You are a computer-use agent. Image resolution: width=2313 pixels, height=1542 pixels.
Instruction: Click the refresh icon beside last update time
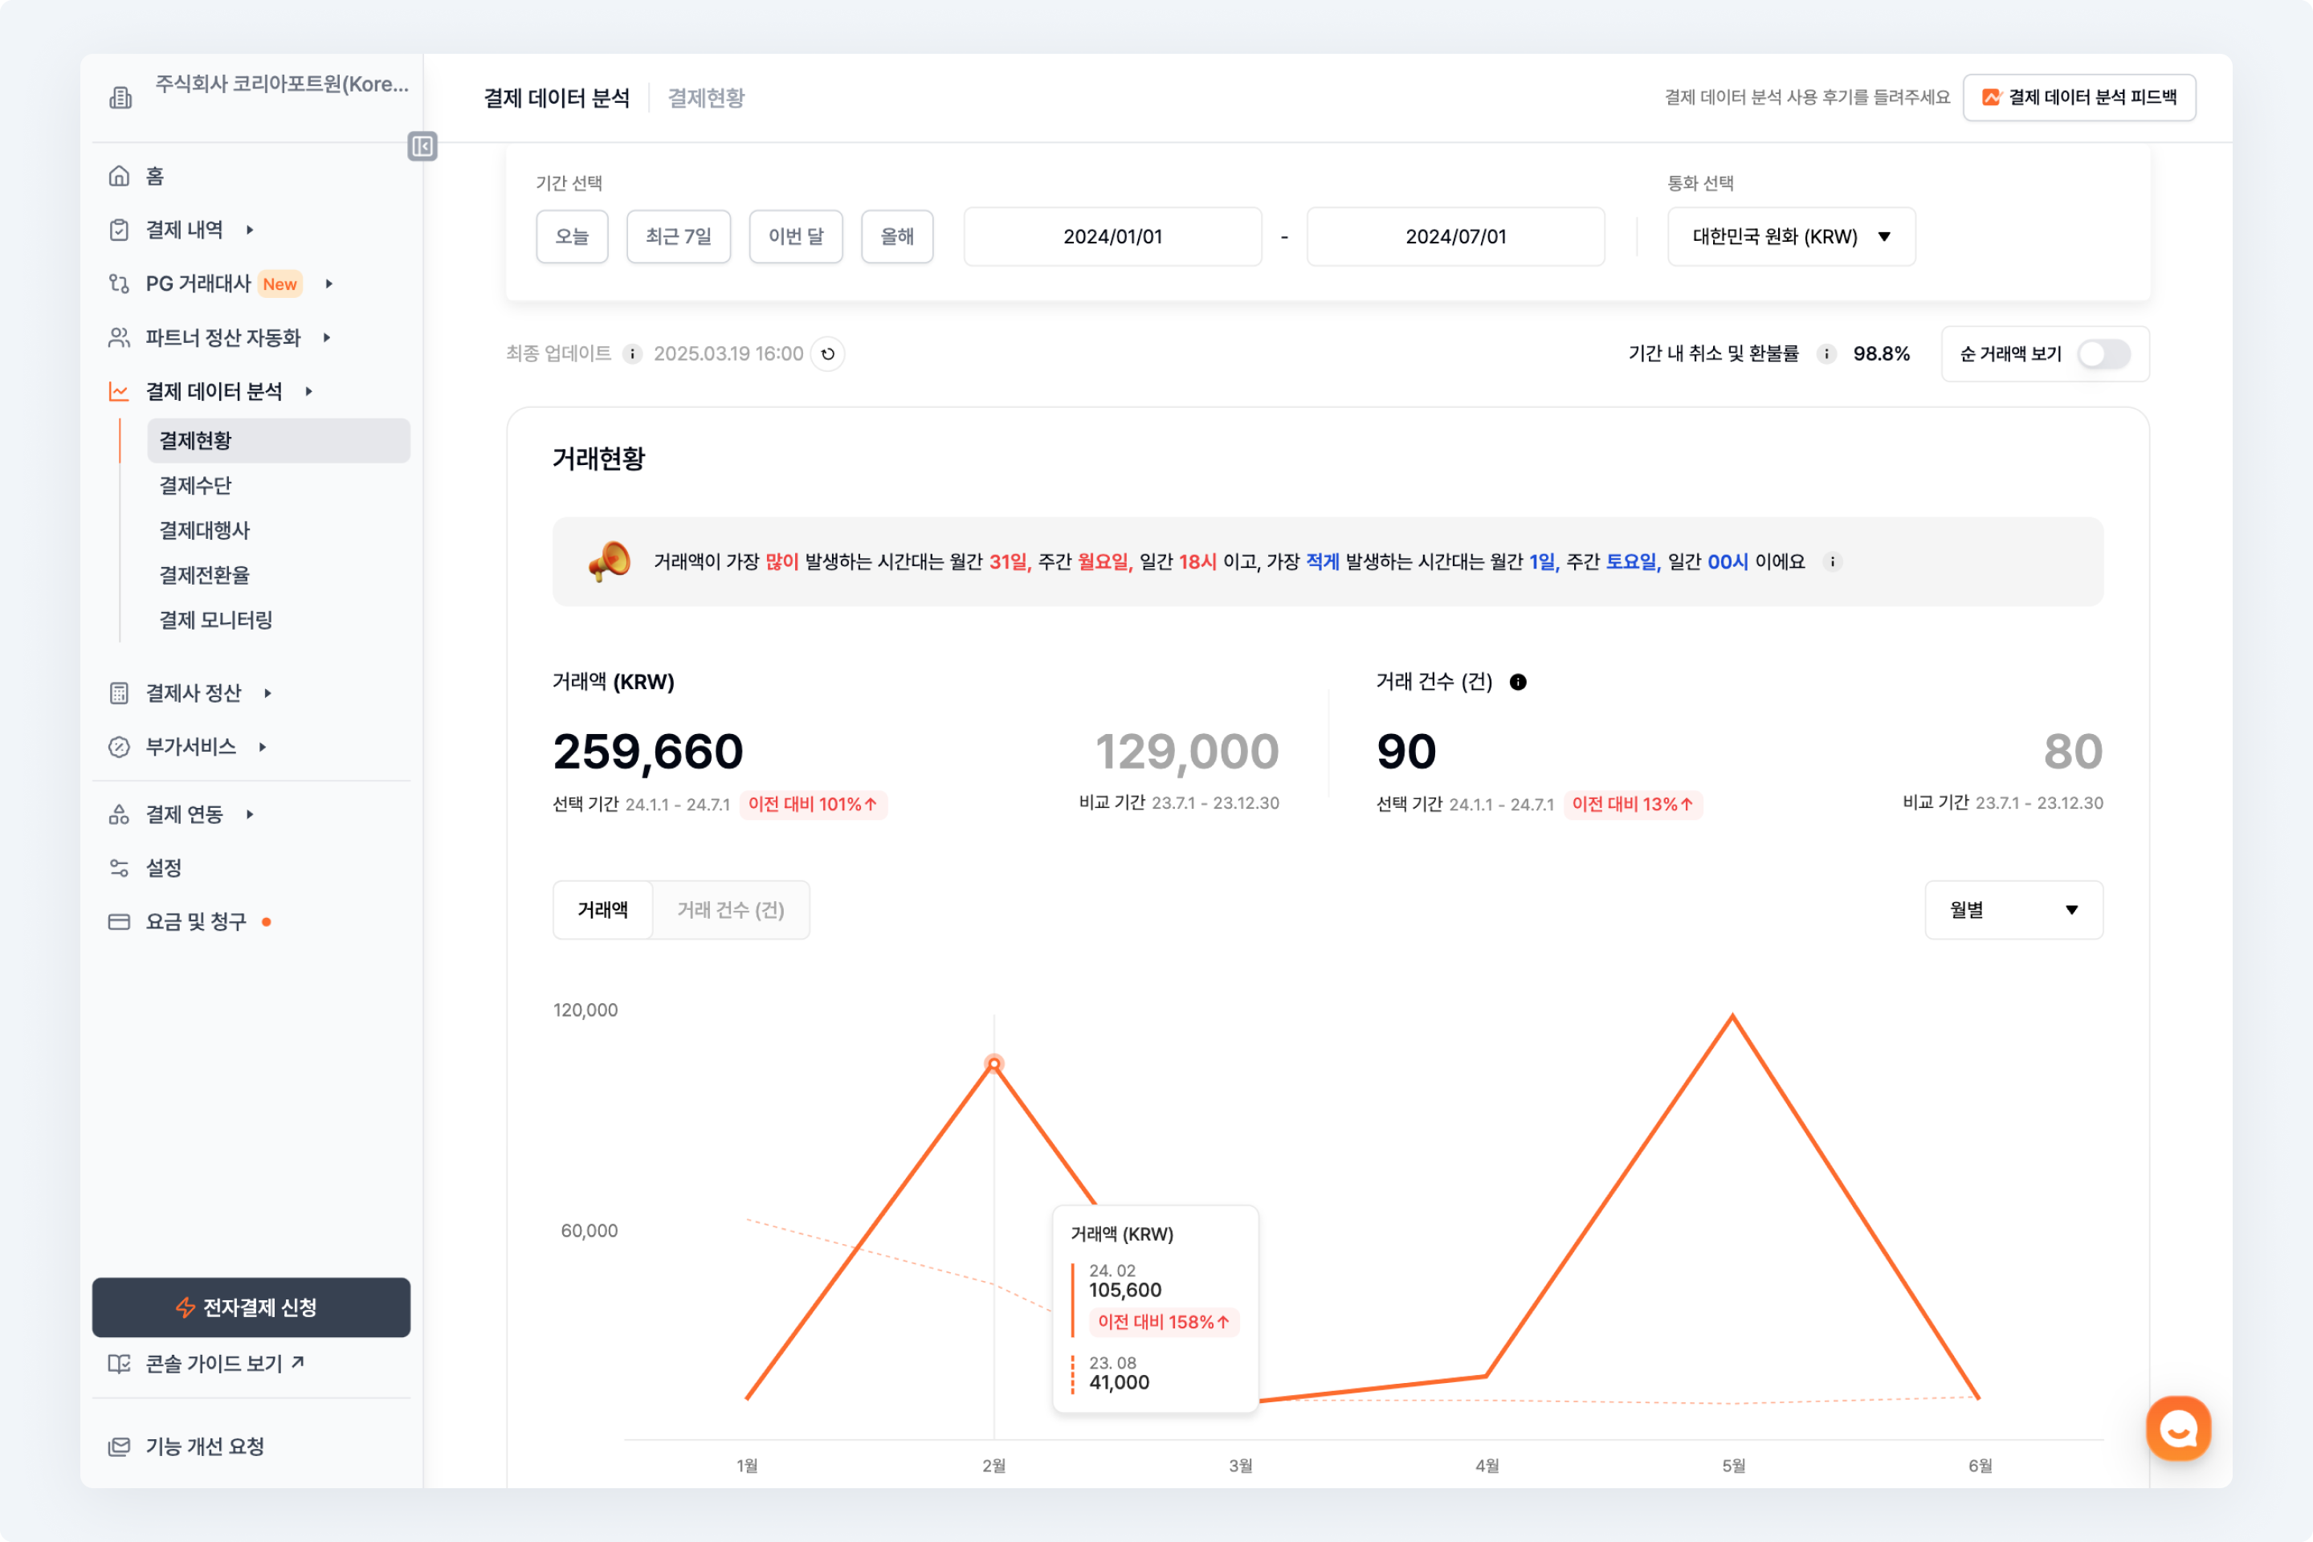828,354
